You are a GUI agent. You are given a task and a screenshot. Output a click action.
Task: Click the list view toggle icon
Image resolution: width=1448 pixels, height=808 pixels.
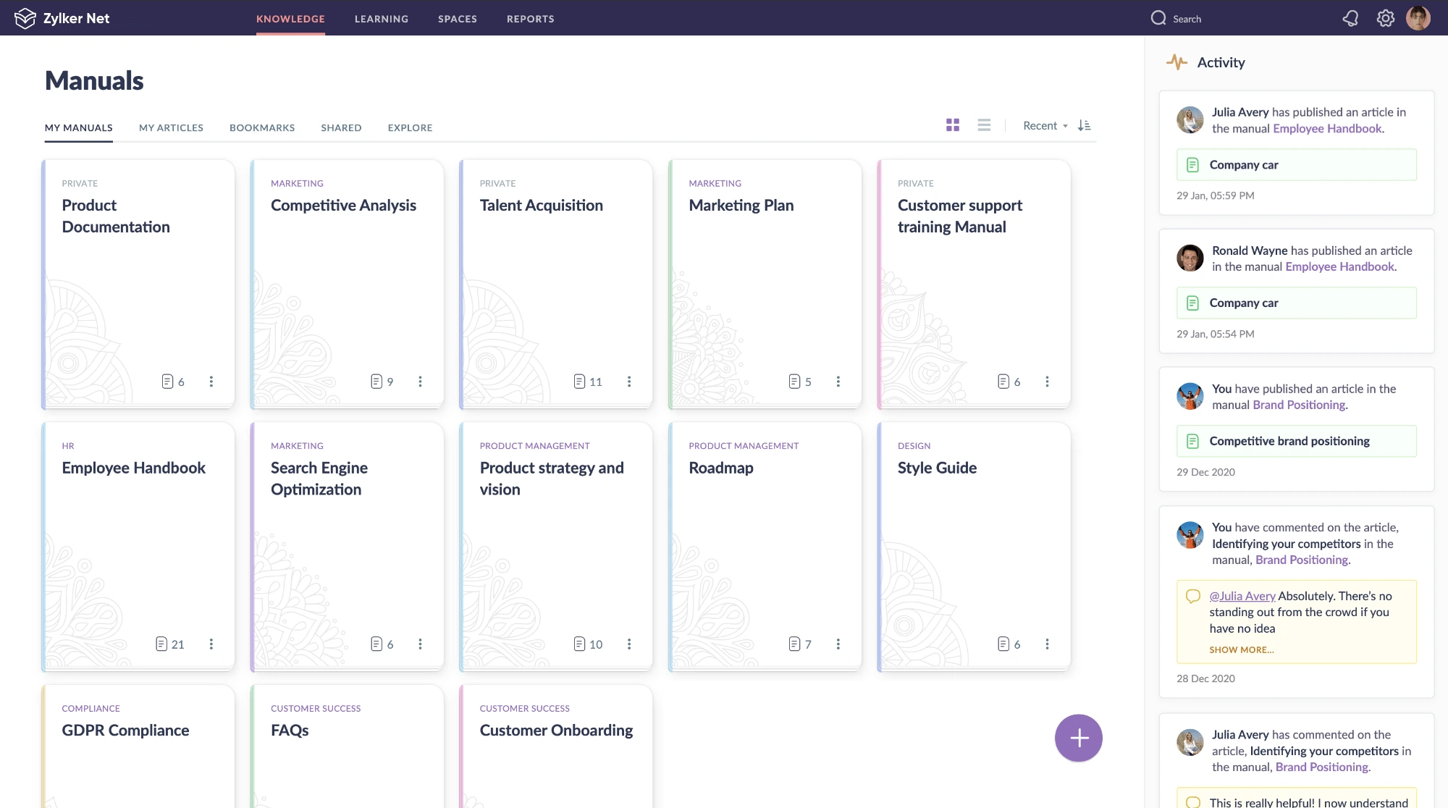(x=984, y=125)
